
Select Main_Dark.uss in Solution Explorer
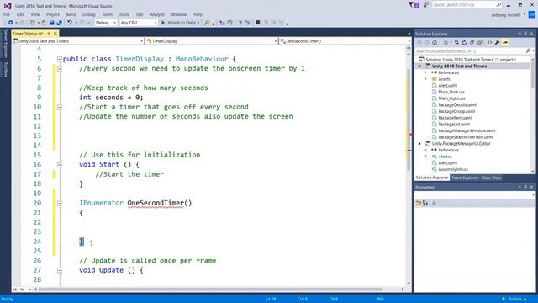click(x=451, y=92)
